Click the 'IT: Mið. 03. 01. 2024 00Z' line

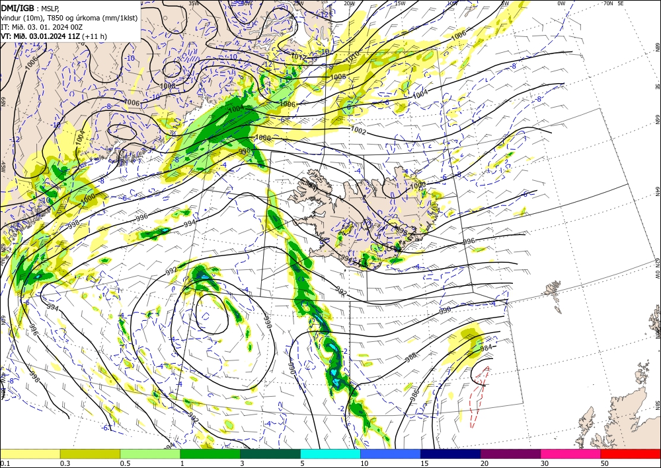[x=42, y=27]
